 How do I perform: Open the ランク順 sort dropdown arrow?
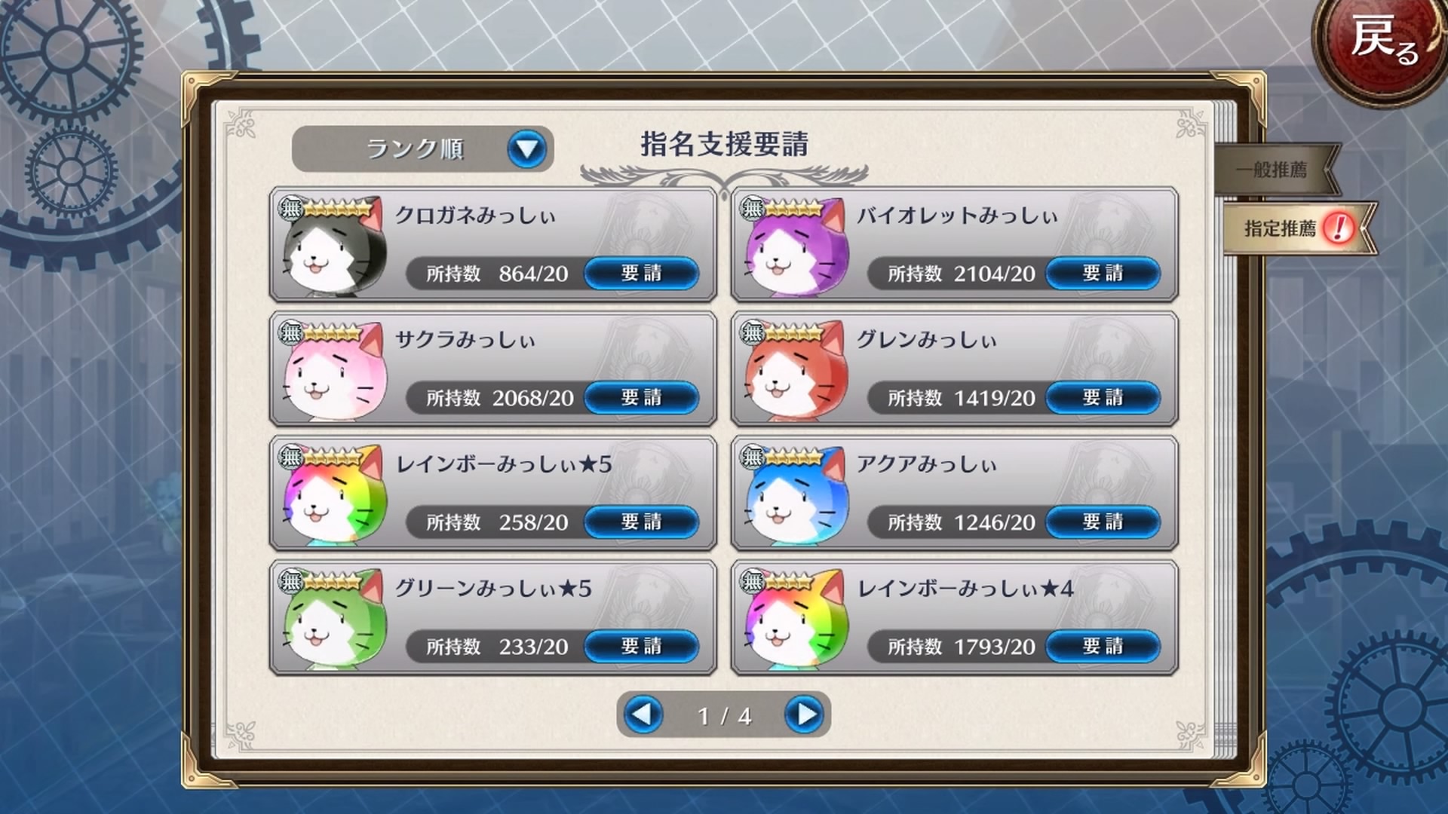(x=526, y=148)
